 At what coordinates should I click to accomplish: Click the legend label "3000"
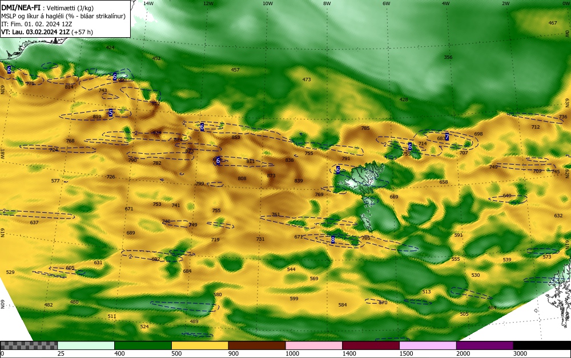520,353
